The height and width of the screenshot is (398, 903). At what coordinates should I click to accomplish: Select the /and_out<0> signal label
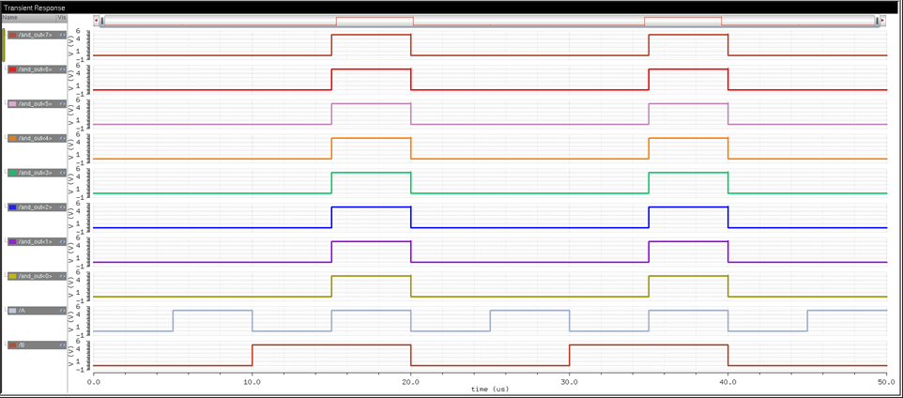pyautogui.click(x=35, y=277)
